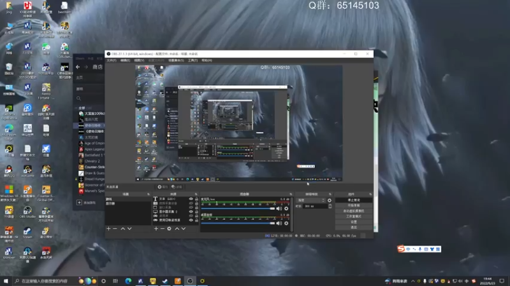Toggle visibility of last source in list
510x286 pixels.
click(191, 220)
